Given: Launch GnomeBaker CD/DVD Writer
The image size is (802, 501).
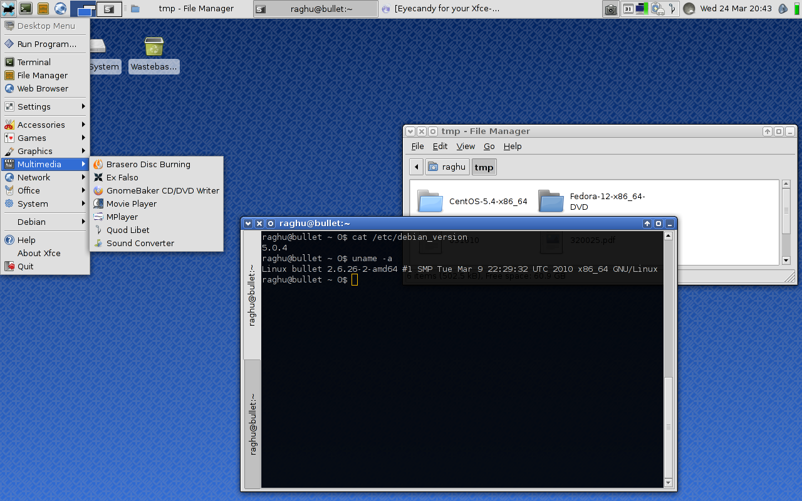Looking at the screenshot, I should [x=157, y=190].
